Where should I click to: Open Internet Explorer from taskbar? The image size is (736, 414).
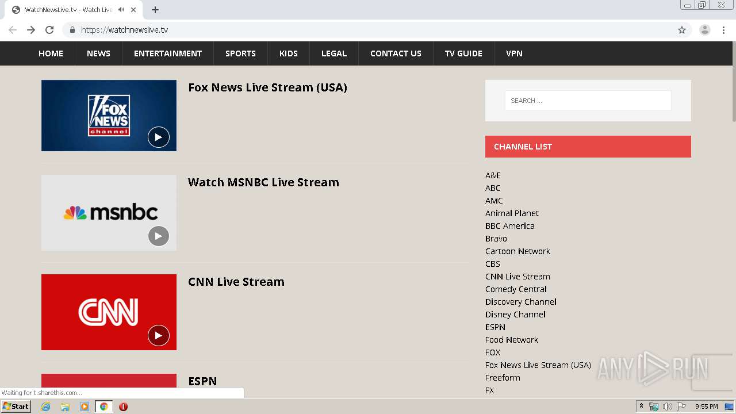click(46, 407)
